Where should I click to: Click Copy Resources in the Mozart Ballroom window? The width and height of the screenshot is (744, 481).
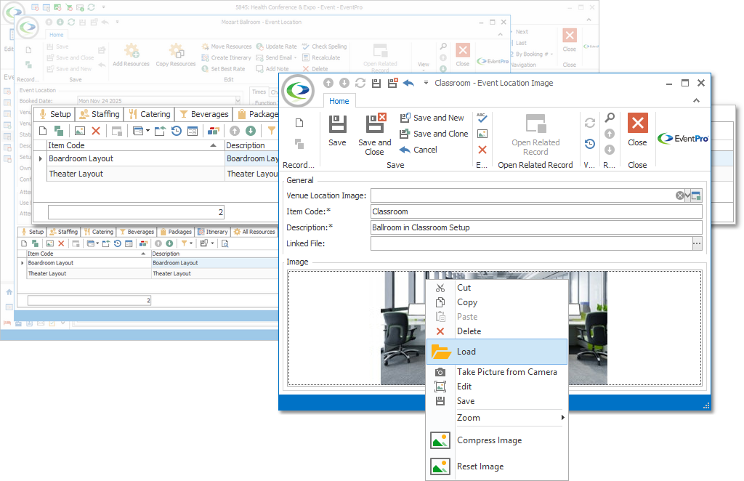(x=176, y=54)
